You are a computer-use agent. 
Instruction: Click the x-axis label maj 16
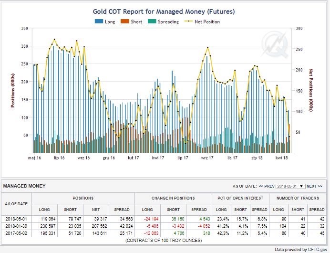(x=34, y=158)
